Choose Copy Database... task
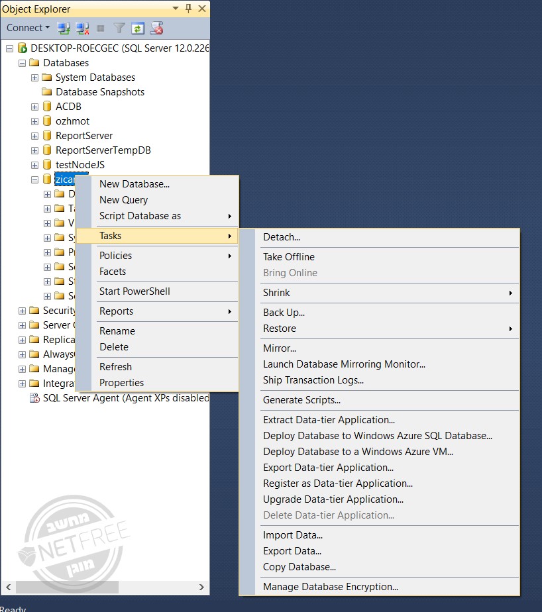Screen dimensions: 542x612 coord(380,567)
